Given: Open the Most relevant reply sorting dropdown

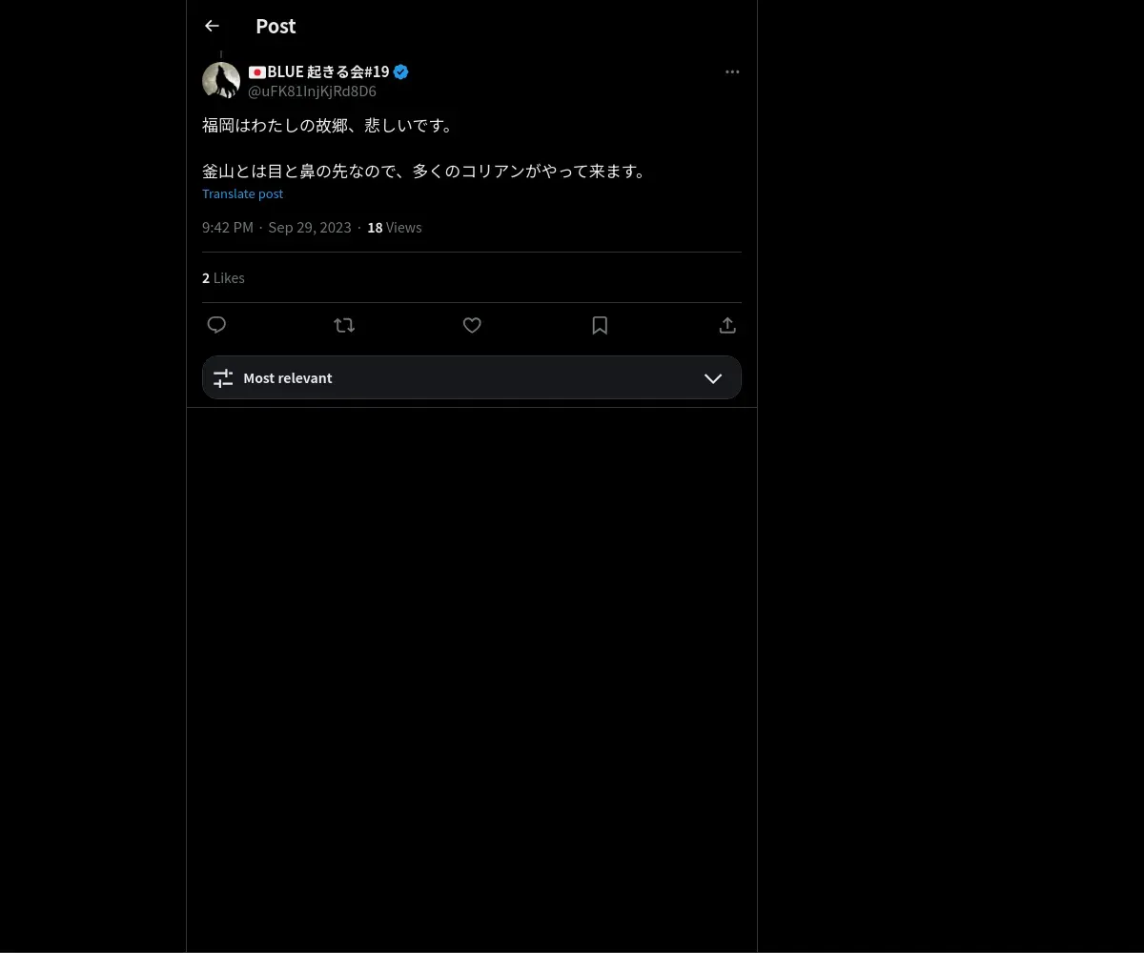Looking at the screenshot, I should coord(472,377).
